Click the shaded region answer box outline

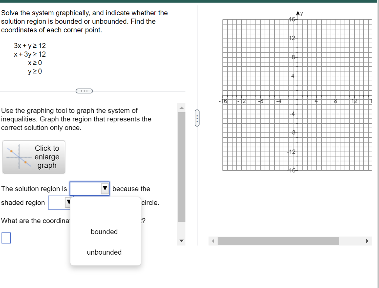[58, 202]
